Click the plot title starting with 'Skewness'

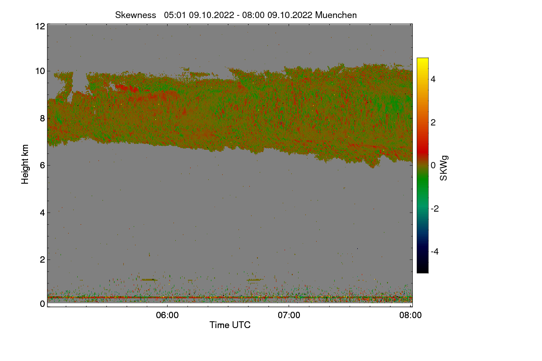(x=236, y=15)
